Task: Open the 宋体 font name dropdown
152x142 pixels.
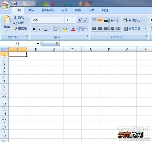Action: pos(62,20)
